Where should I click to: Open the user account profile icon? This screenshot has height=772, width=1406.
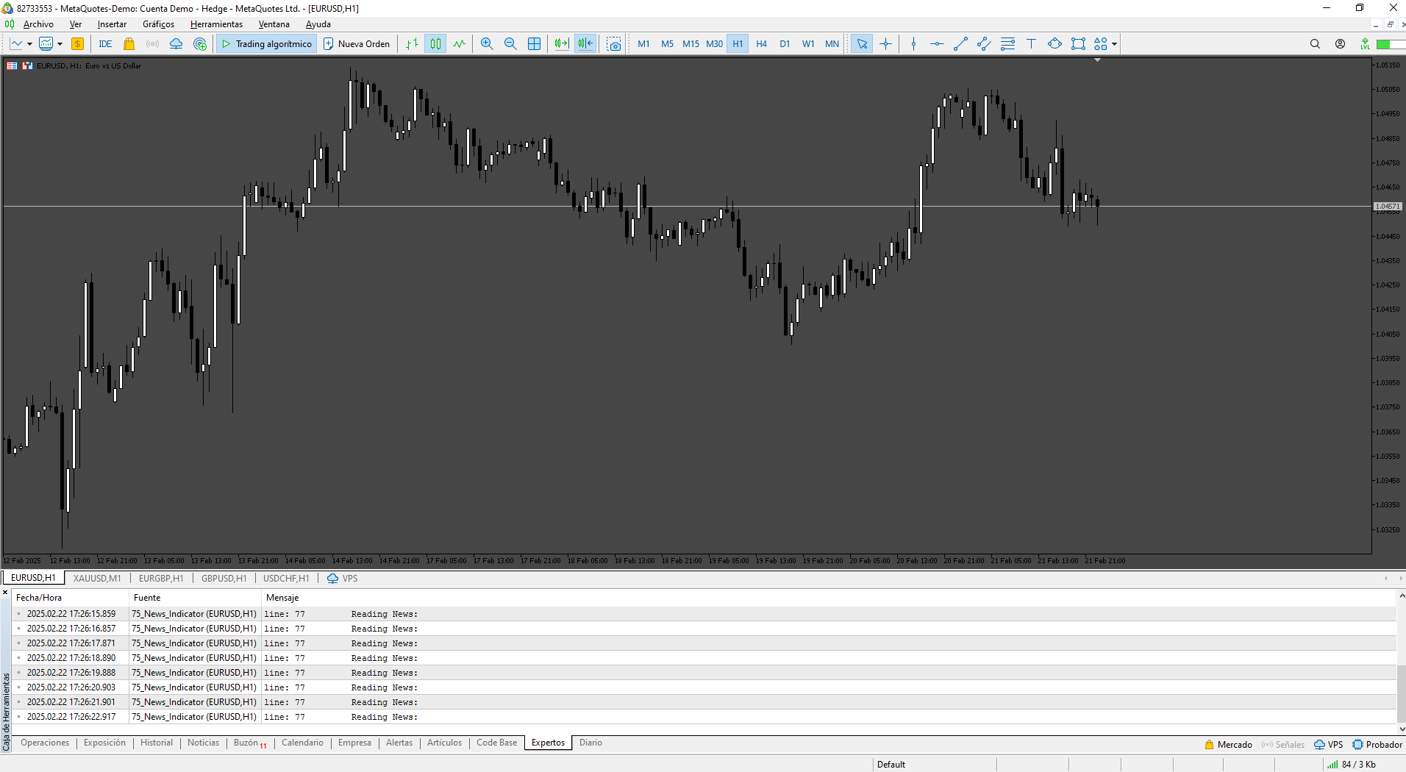(x=1340, y=44)
